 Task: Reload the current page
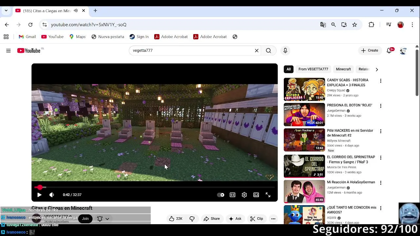(x=30, y=25)
